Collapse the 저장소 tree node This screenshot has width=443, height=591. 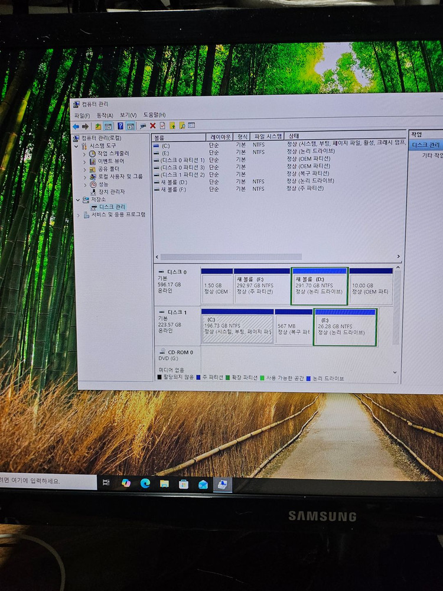78,200
